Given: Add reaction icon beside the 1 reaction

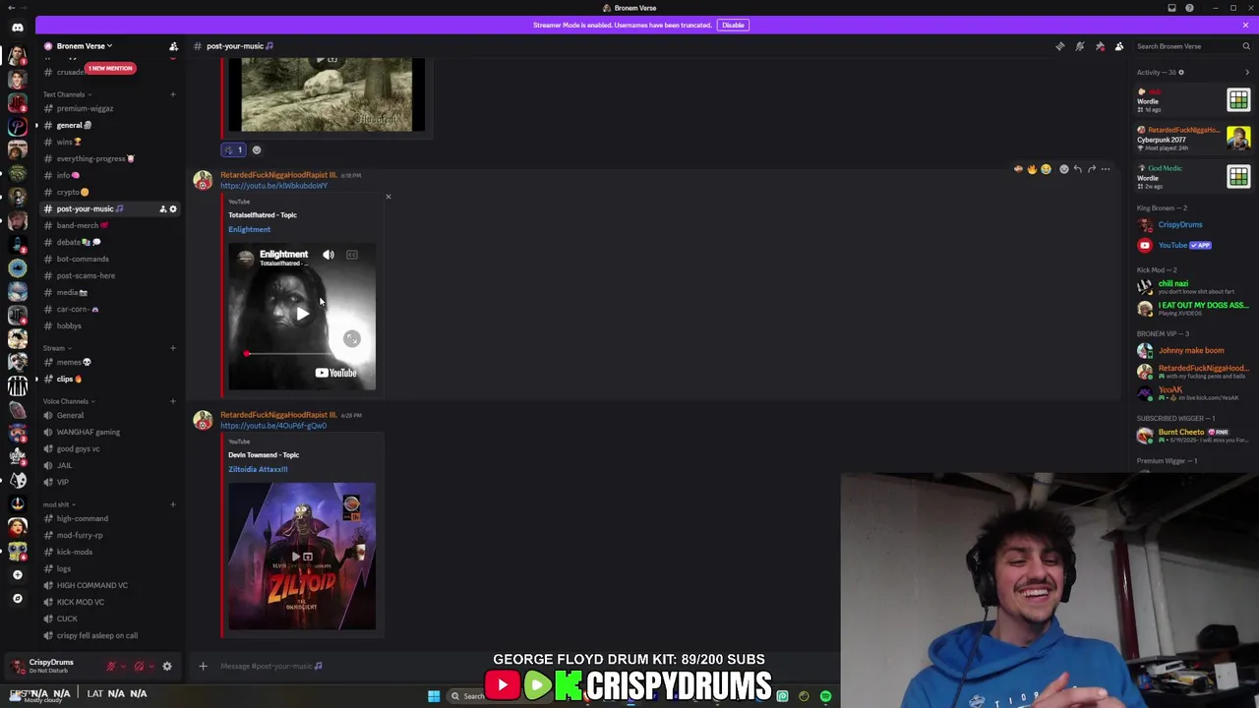Looking at the screenshot, I should (x=257, y=150).
